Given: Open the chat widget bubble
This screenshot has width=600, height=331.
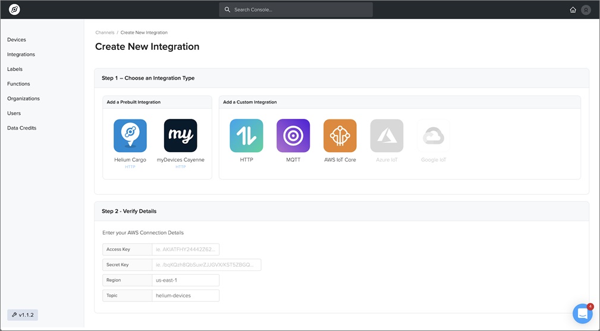Looking at the screenshot, I should pyautogui.click(x=582, y=314).
